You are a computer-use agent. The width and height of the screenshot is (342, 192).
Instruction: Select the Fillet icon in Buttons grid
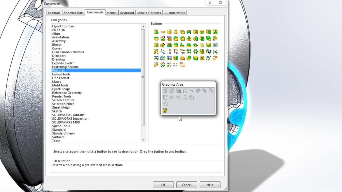coord(176,38)
